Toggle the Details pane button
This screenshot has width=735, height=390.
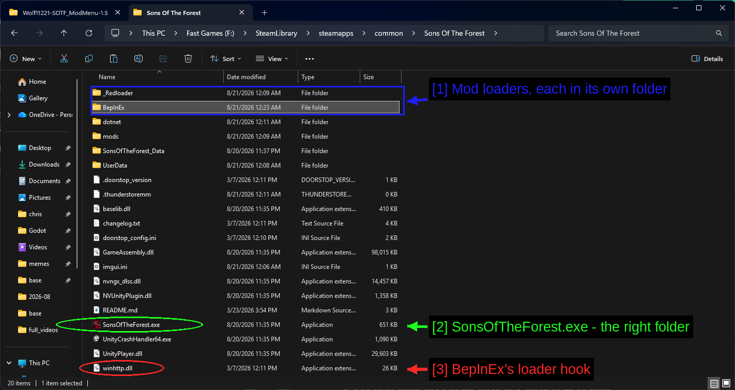(x=708, y=59)
